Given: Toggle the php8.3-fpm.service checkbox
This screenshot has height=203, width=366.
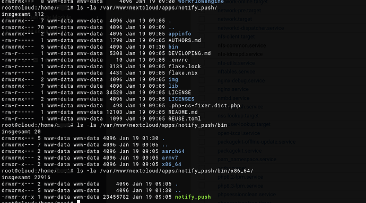Looking at the screenshot, I should click(x=202, y=186).
